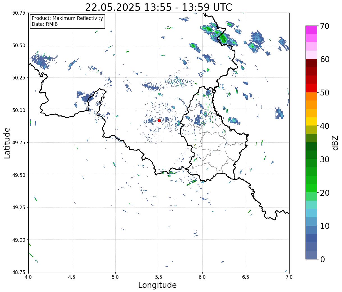Click the 6.0 longitude tick label
Viewport: 342px width, 292px height.
click(202, 277)
